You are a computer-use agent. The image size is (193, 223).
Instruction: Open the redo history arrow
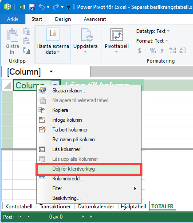pyautogui.click(x=62, y=7)
